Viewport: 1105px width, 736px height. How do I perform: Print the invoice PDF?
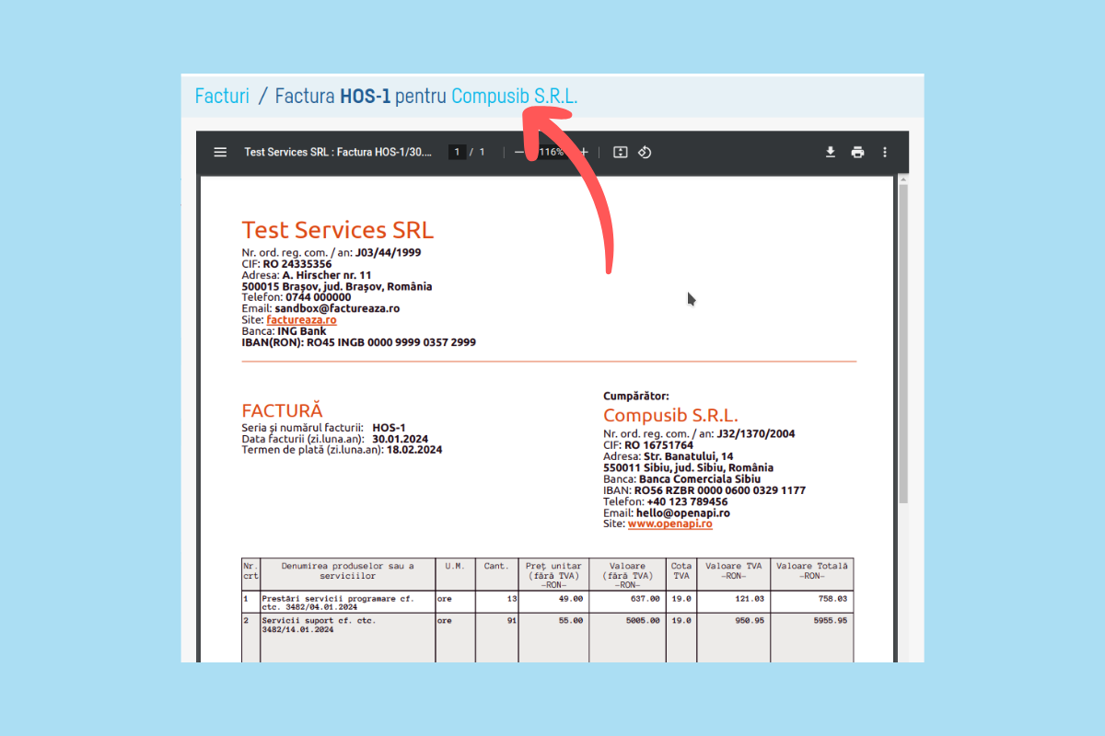(x=857, y=153)
